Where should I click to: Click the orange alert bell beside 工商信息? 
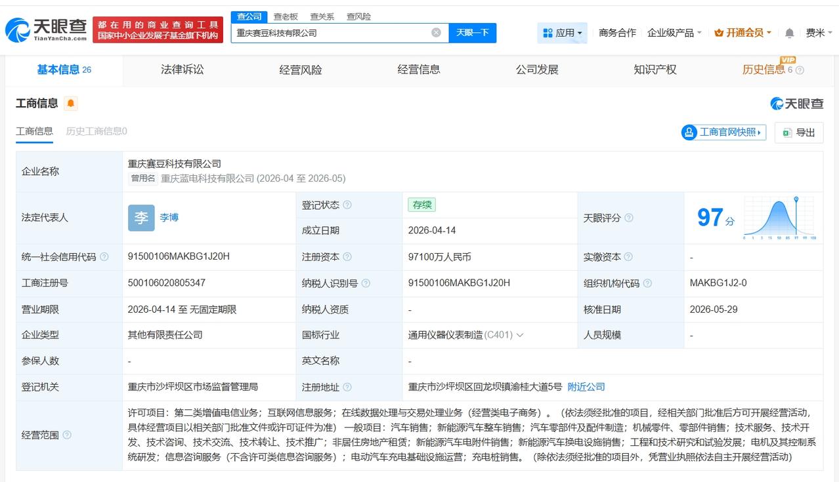70,103
